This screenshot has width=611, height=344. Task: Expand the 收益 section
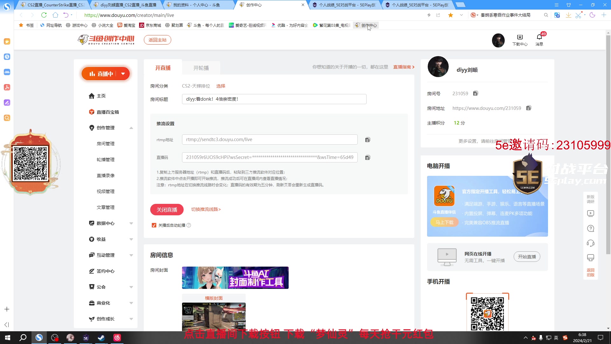click(x=131, y=239)
